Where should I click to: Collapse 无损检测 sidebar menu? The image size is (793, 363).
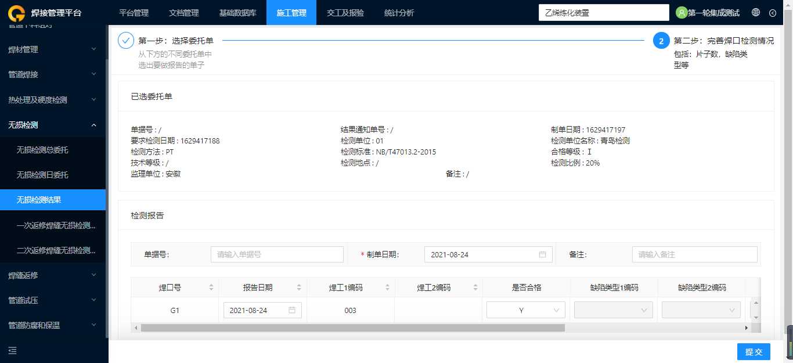coord(53,125)
